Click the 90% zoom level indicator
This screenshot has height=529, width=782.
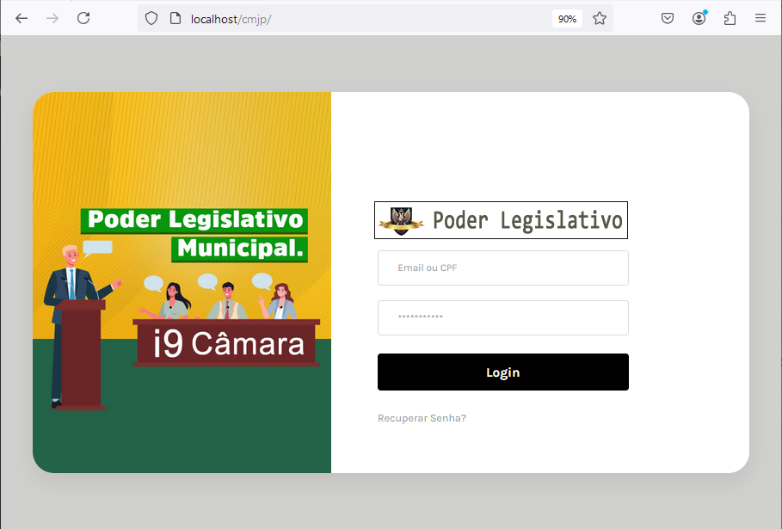coord(567,19)
